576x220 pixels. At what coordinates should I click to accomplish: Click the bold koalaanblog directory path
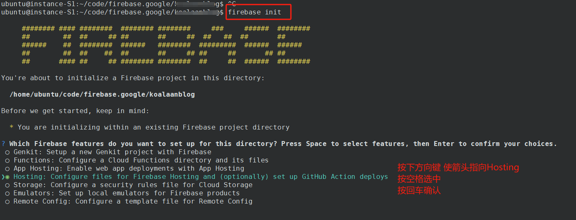(x=102, y=95)
